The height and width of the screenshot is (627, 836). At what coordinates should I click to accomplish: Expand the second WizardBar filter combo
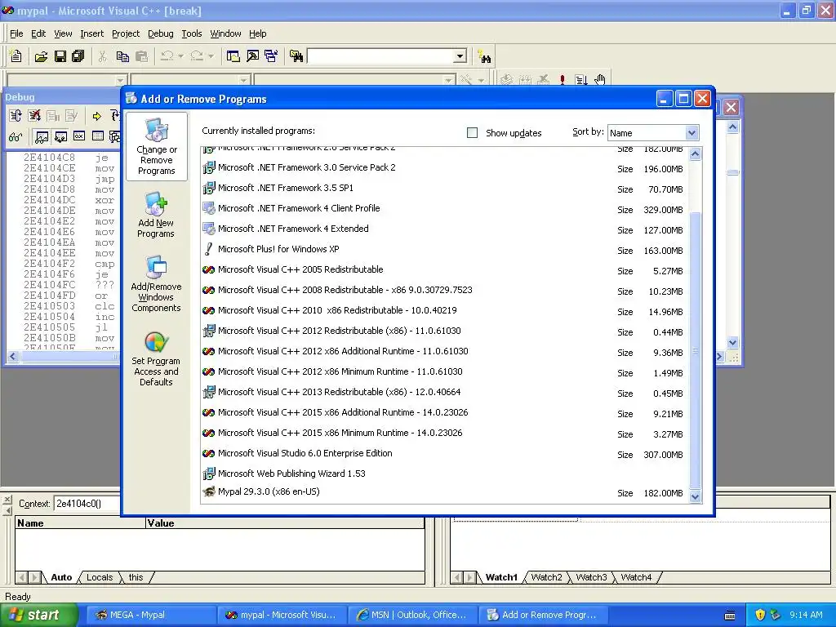(243, 80)
